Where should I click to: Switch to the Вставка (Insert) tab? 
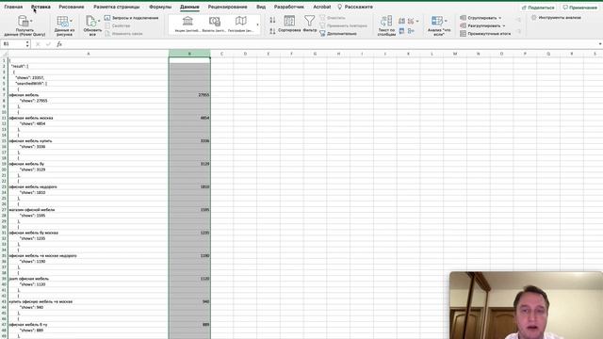pos(41,7)
